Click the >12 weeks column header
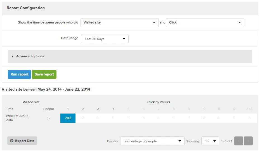 pos(249,109)
